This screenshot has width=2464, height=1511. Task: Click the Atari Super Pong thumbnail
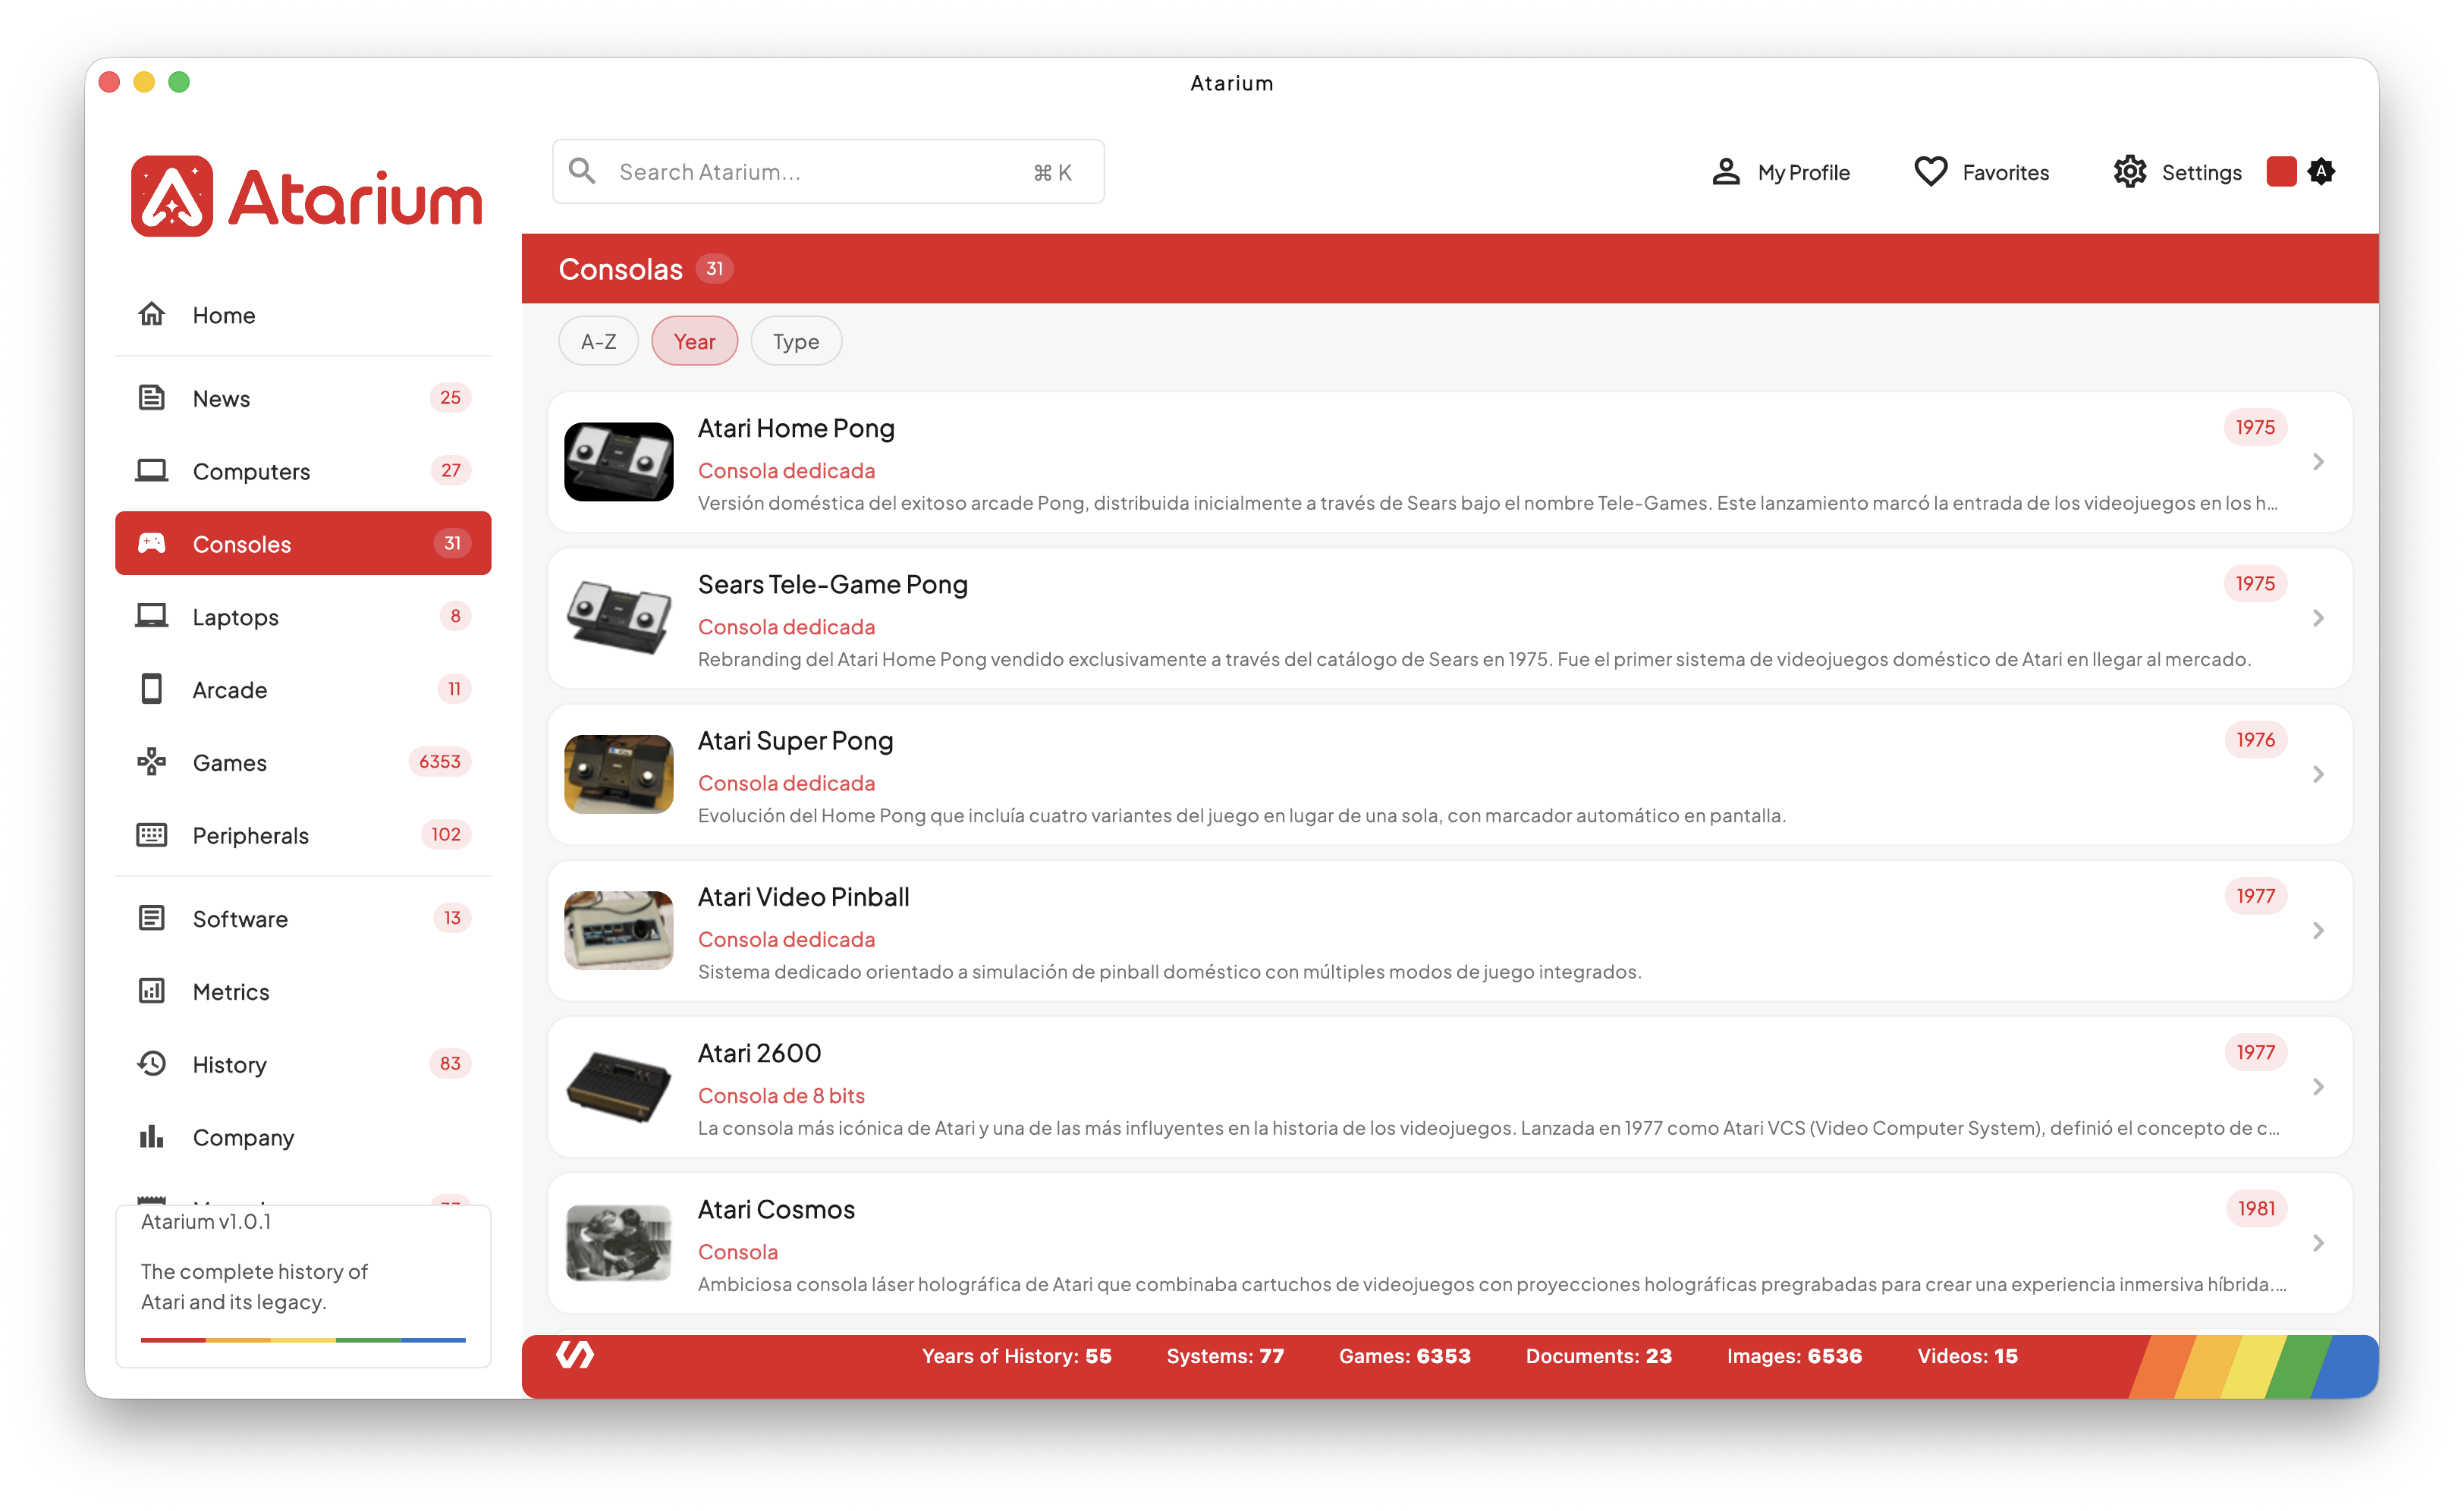(x=619, y=775)
